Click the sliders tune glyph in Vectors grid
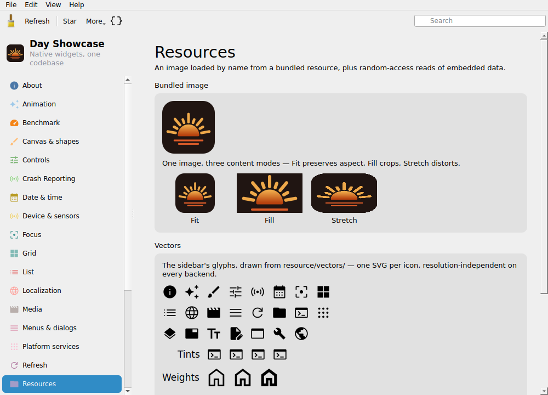 click(236, 292)
